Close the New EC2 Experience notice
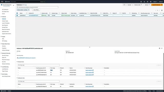 click(14, 5)
